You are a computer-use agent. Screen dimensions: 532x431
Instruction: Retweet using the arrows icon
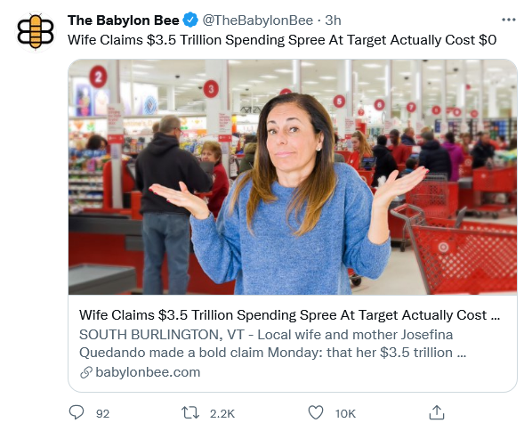point(190,413)
